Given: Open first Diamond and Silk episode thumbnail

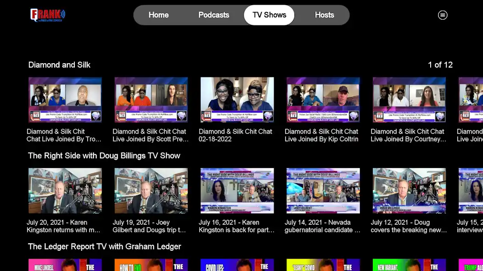Looking at the screenshot, I should coord(65,99).
